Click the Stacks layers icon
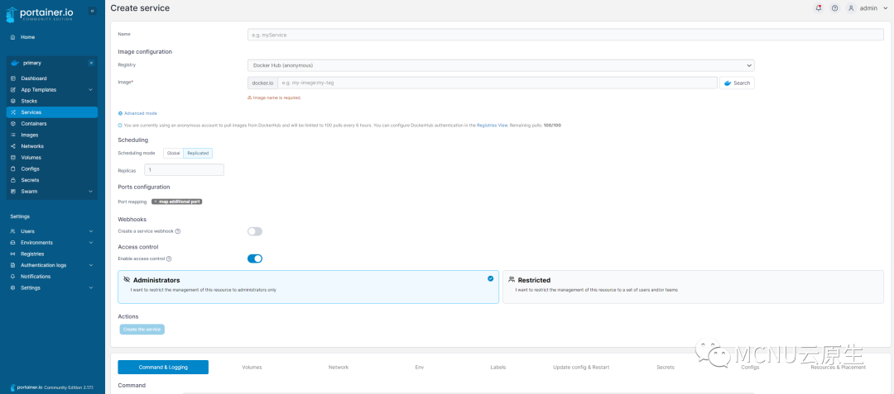This screenshot has width=894, height=394. (x=12, y=102)
